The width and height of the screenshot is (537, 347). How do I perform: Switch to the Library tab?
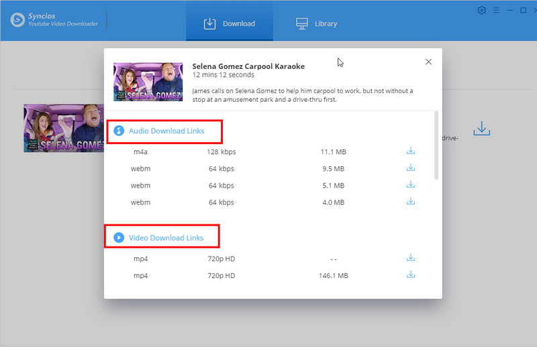pos(316,23)
